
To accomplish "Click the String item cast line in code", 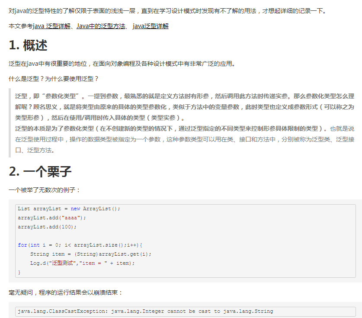I will tap(86, 254).
